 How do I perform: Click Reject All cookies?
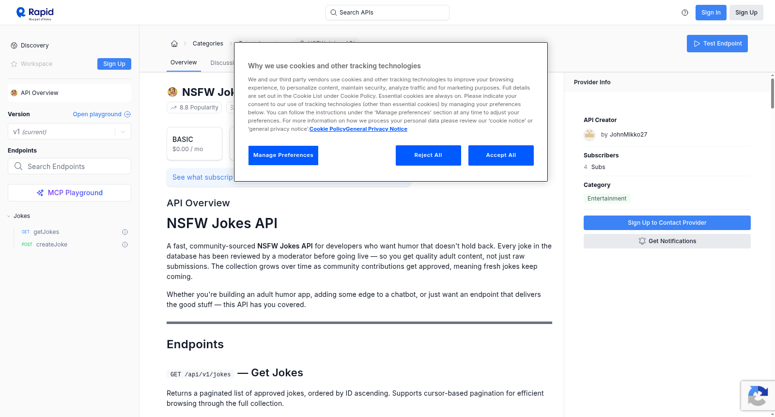428,155
